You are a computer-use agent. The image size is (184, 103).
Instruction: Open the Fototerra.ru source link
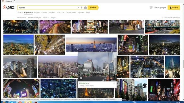tap(84, 83)
